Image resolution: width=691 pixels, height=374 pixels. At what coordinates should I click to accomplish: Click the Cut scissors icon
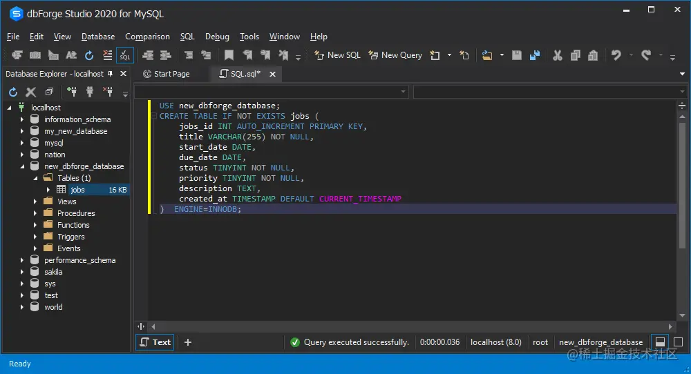558,55
